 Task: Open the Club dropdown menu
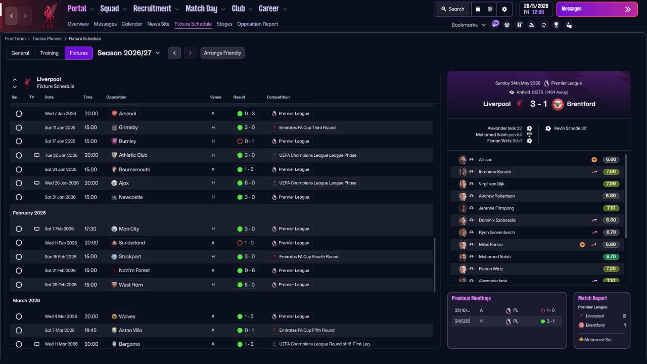click(242, 9)
